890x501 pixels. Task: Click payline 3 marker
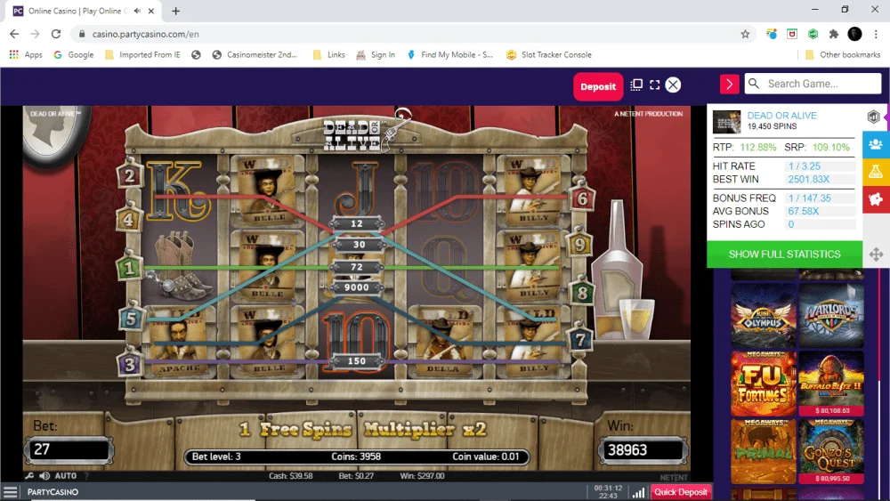click(129, 365)
